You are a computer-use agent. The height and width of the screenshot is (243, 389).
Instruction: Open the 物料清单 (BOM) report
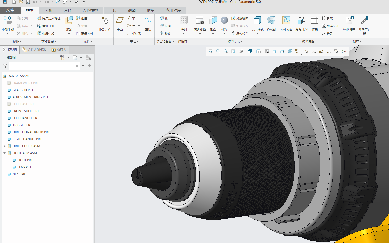click(x=349, y=24)
